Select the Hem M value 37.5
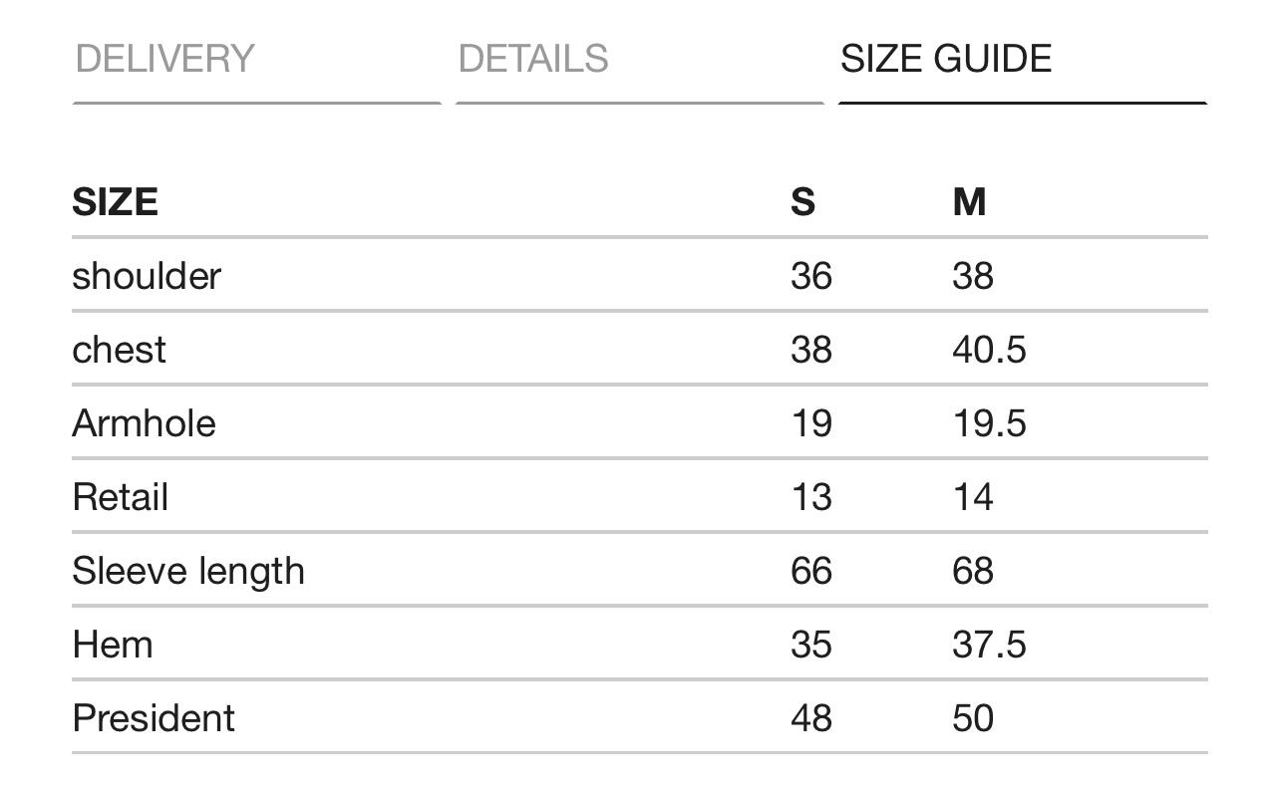The image size is (1280, 790). point(989,645)
